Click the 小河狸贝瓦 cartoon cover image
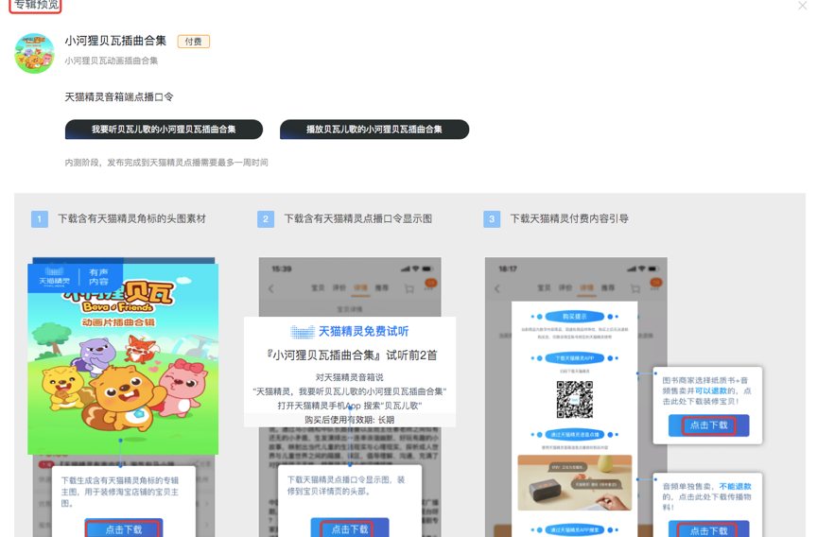817x537 pixels. [123, 359]
